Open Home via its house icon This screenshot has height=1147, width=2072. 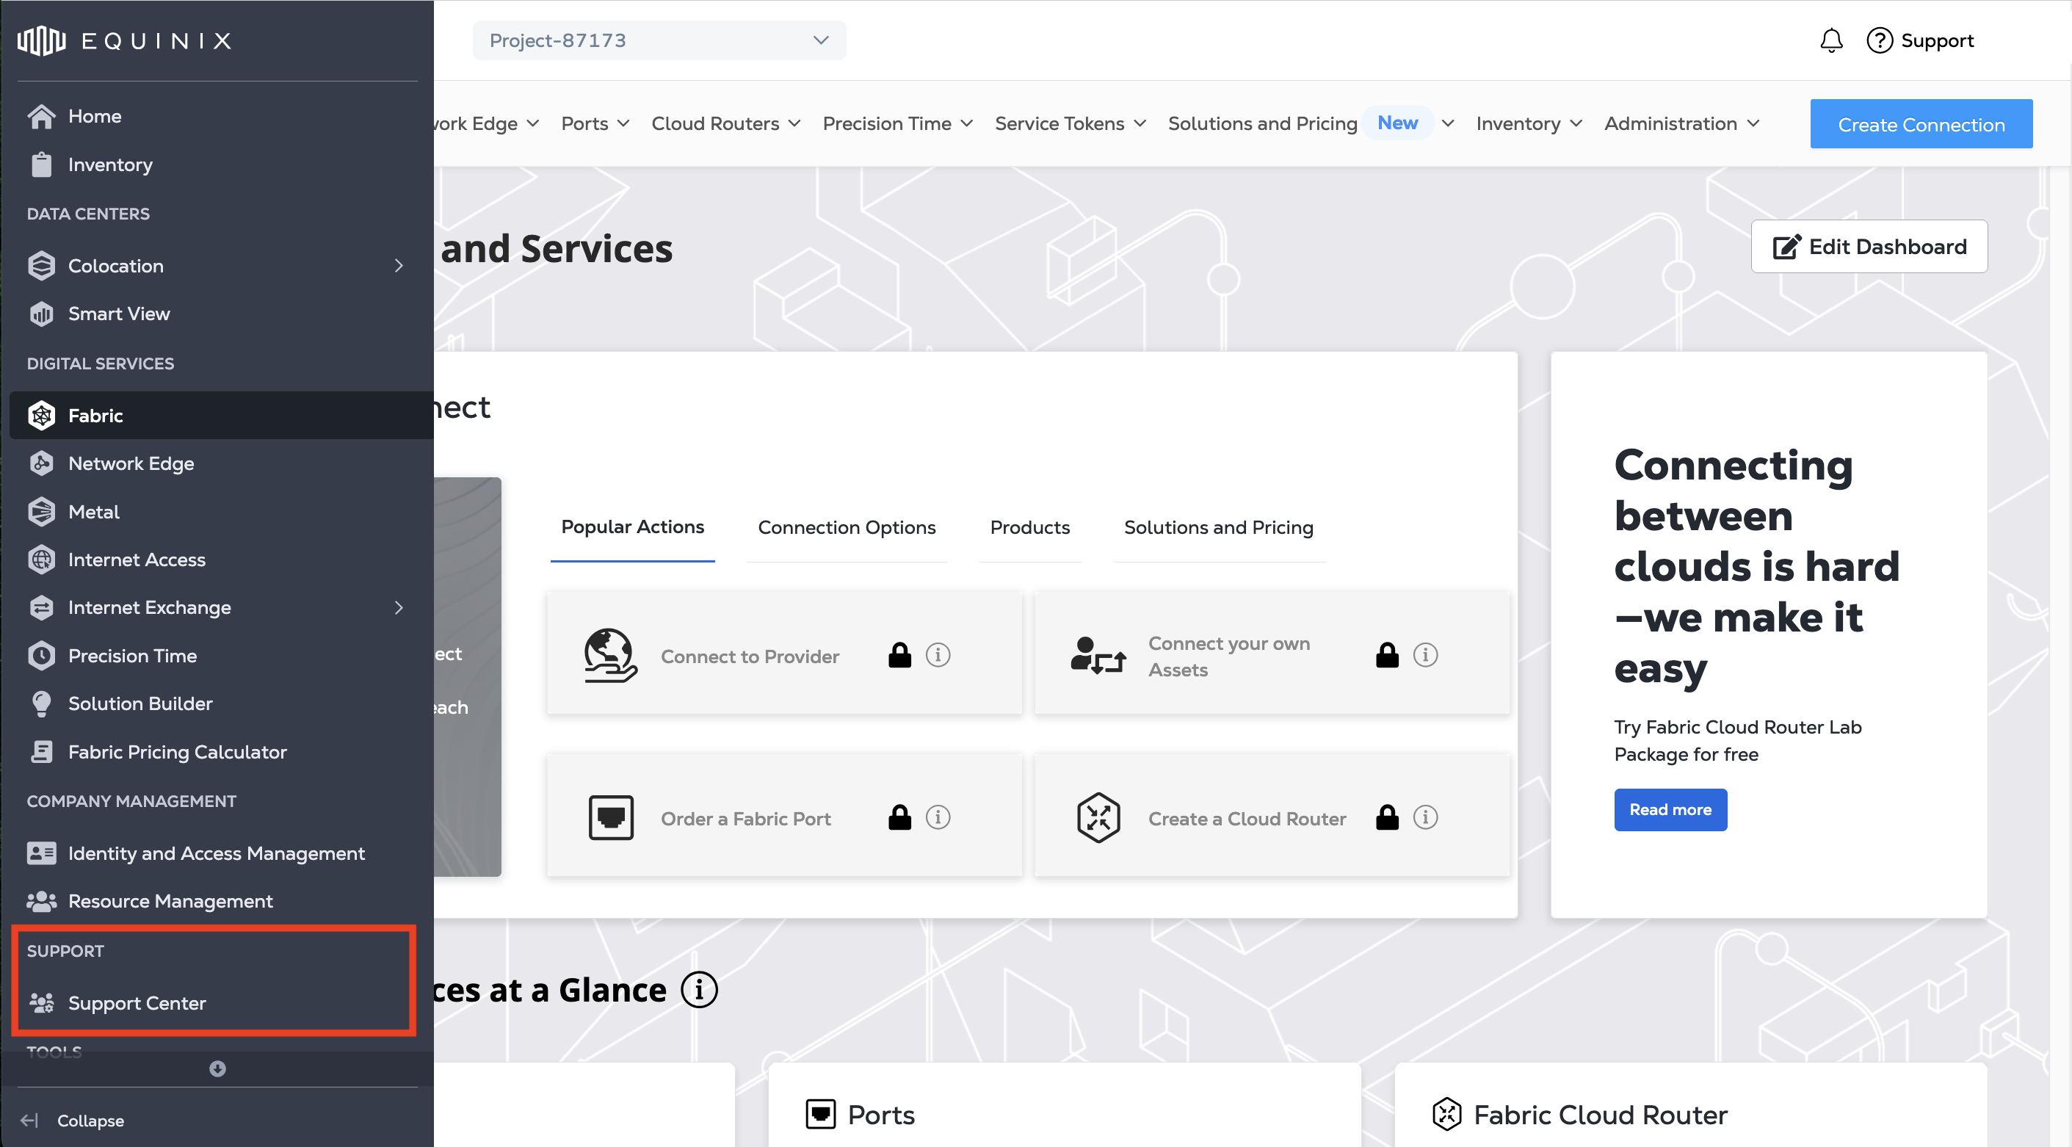(41, 116)
